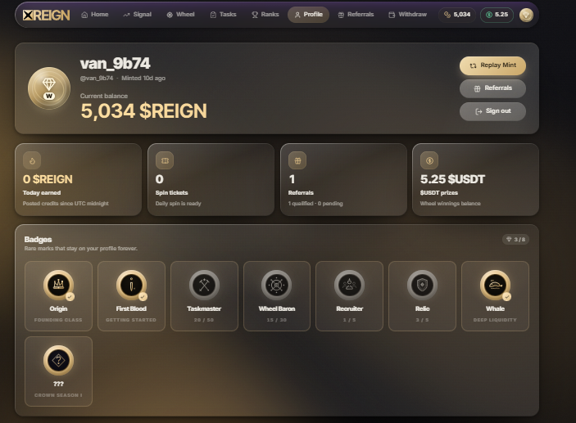
Task: Select the Relic badge icon
Action: tap(422, 285)
